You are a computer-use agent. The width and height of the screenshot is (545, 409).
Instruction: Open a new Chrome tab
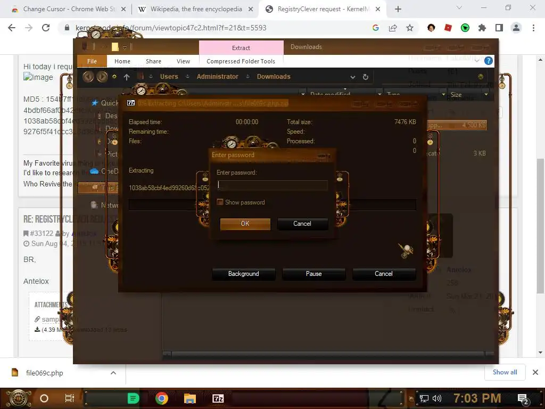pos(398,10)
